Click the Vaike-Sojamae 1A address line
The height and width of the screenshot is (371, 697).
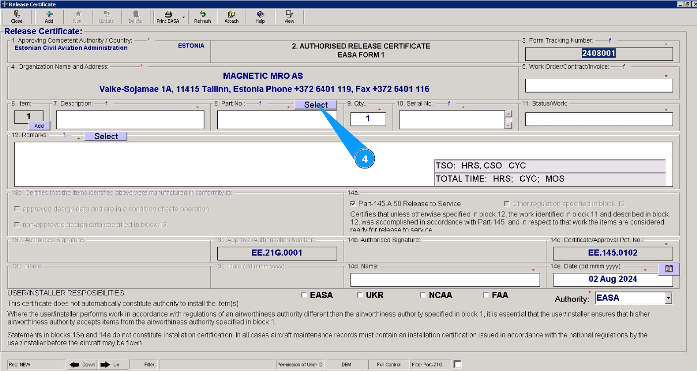coord(264,89)
